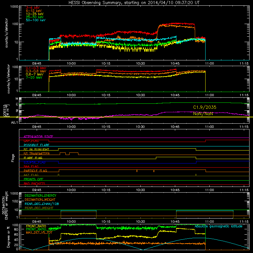Click the green FRONTS_OFF label
Screen dimensions: 253x253
pyautogui.click(x=34, y=179)
